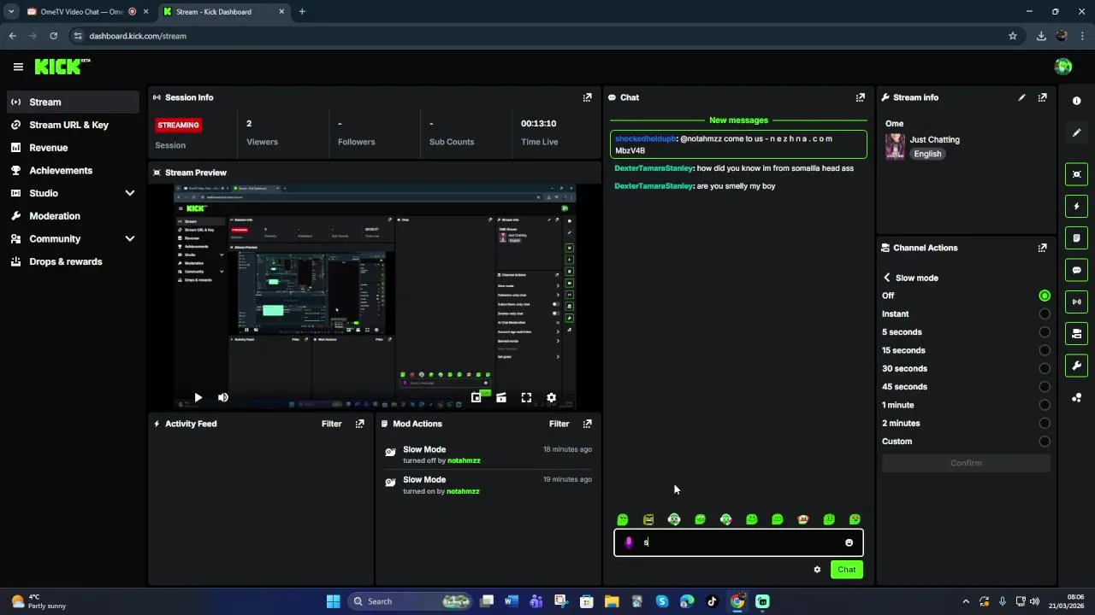This screenshot has height=615, width=1095.
Task: Click the browser address bar
Action: pyautogui.click(x=539, y=36)
